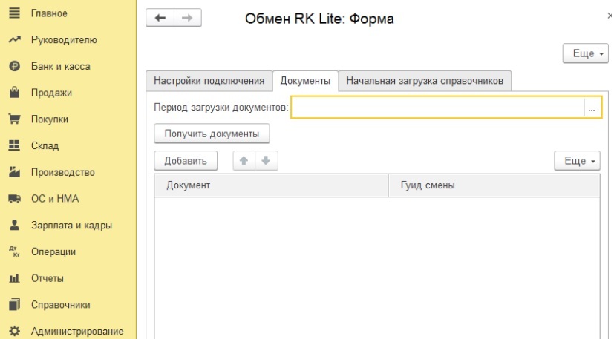
Task: Click the Документ column header
Action: 272,185
